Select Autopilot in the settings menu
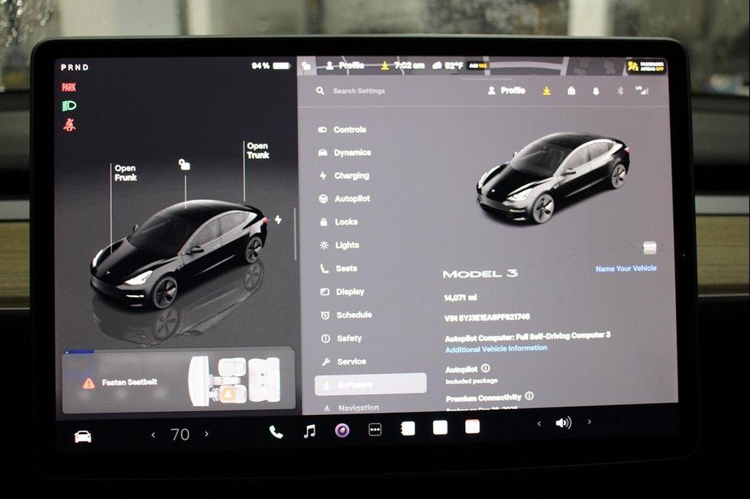Image resolution: width=750 pixels, height=499 pixels. click(x=352, y=198)
